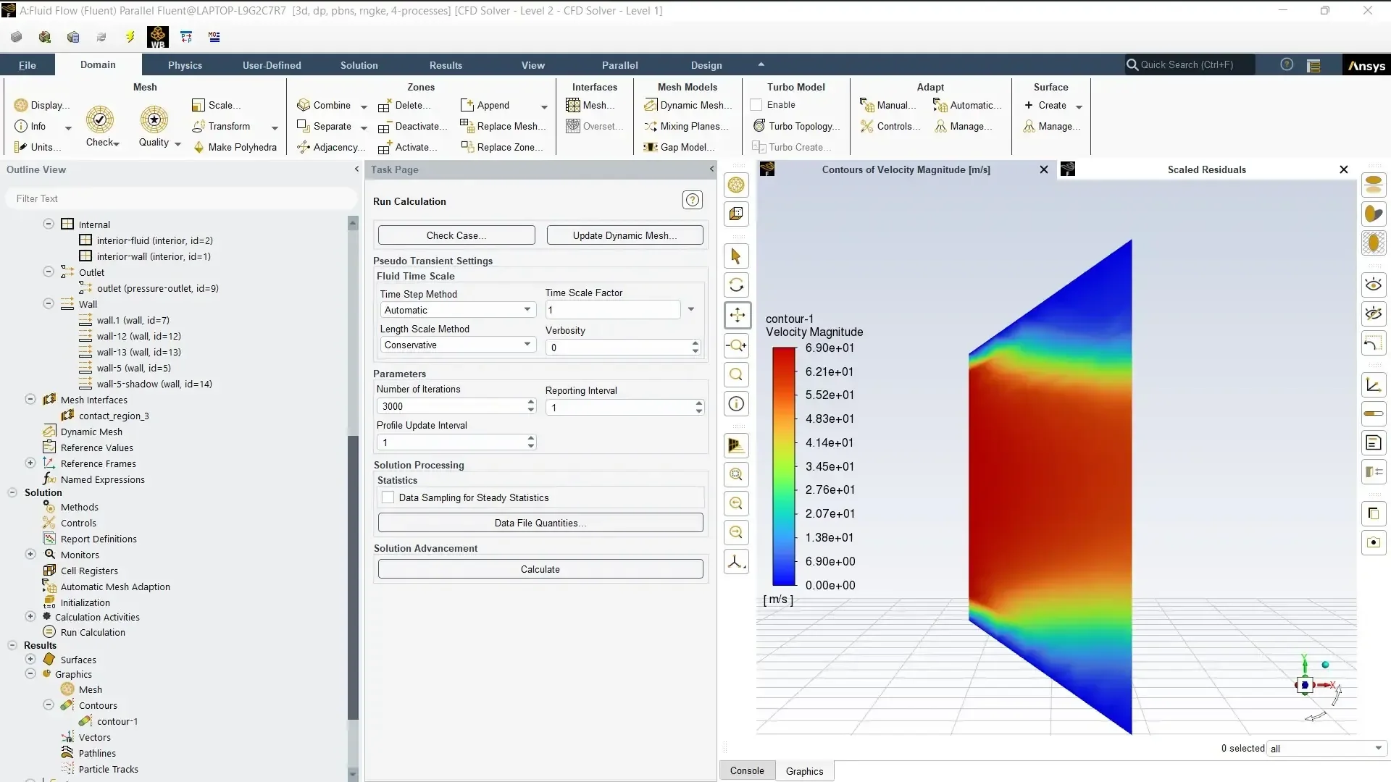This screenshot has height=782, width=1391.
Task: Switch to the Console tab
Action: point(747,770)
